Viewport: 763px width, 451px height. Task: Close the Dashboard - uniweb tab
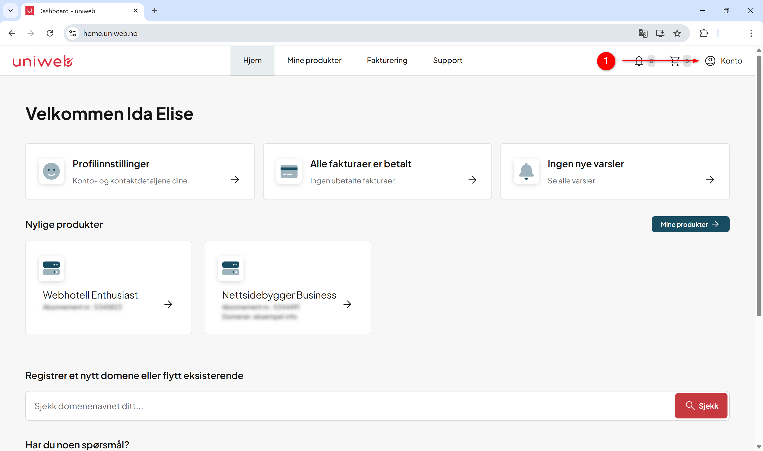coord(136,11)
